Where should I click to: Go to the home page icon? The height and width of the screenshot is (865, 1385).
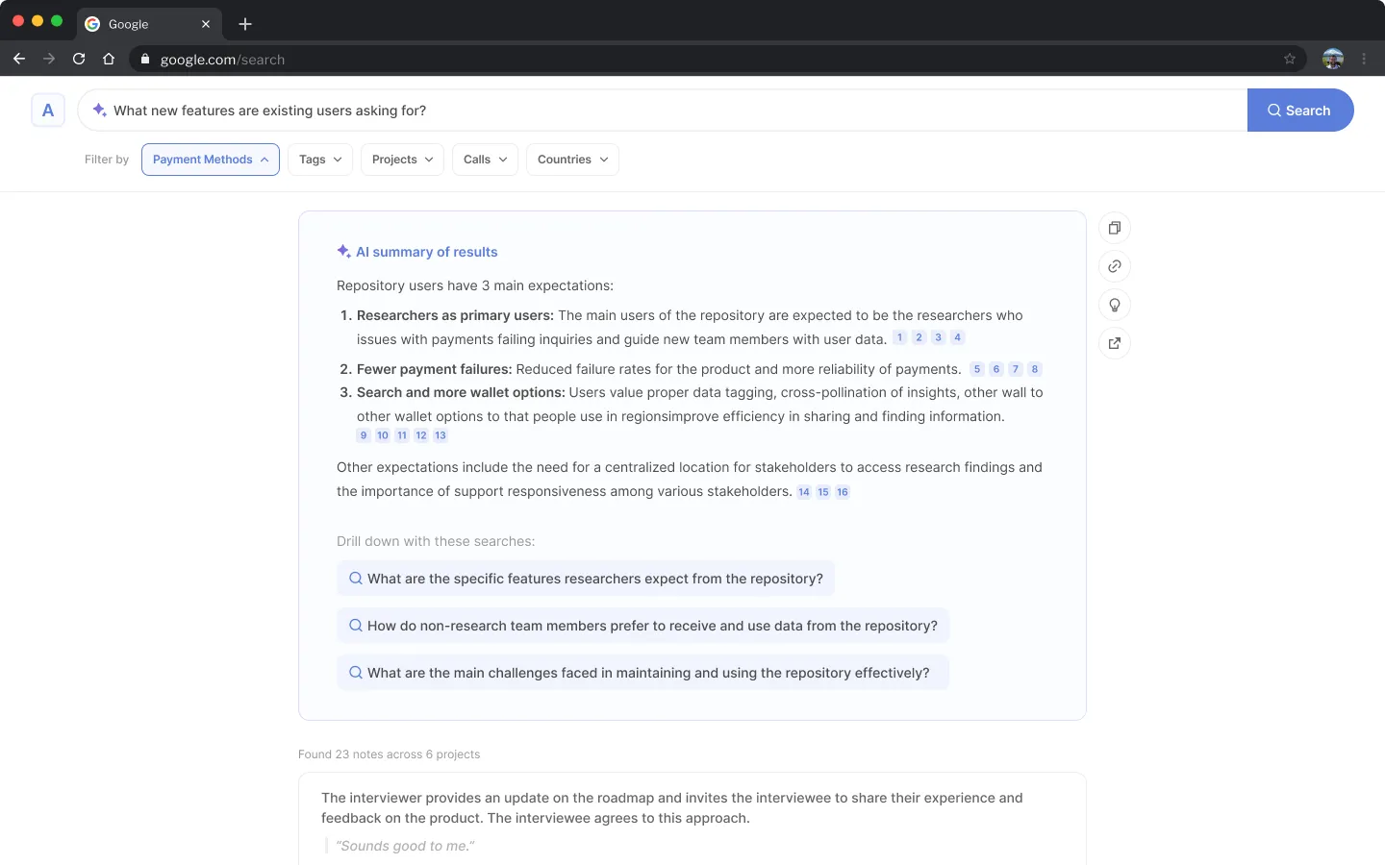(109, 59)
